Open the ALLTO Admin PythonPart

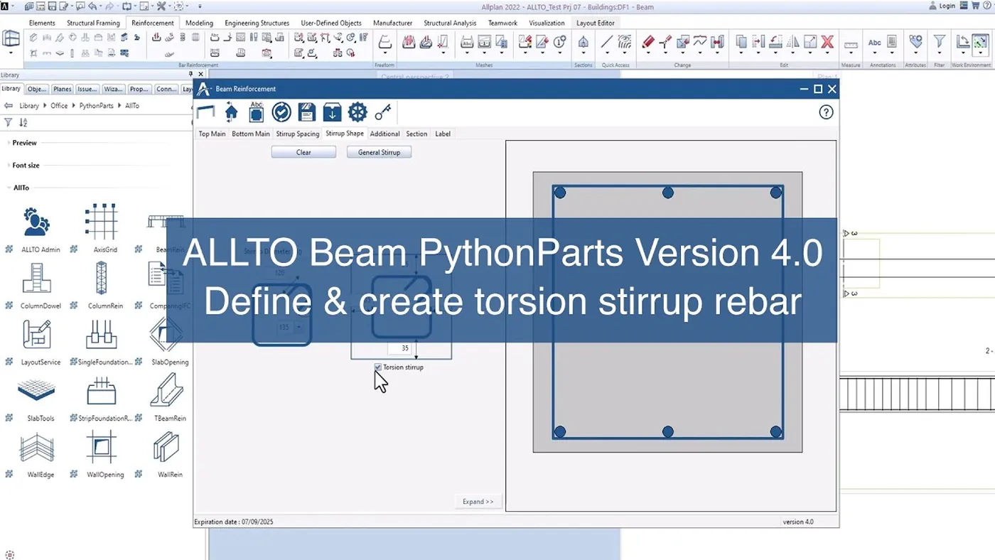[37, 222]
